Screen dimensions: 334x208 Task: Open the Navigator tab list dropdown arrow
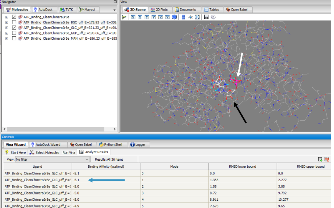(x=115, y=10)
